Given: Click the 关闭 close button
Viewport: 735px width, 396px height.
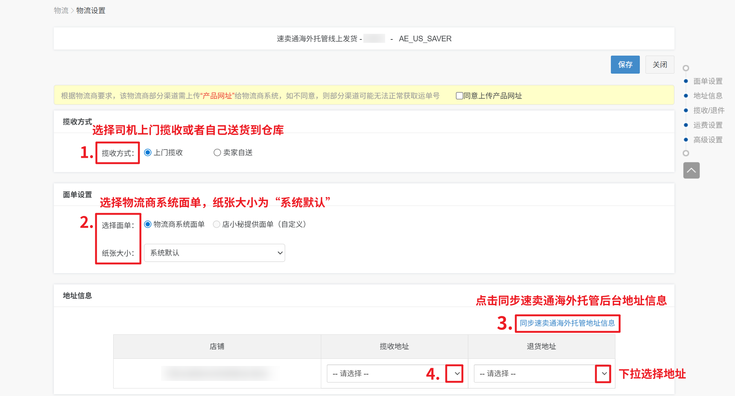Looking at the screenshot, I should (x=659, y=65).
